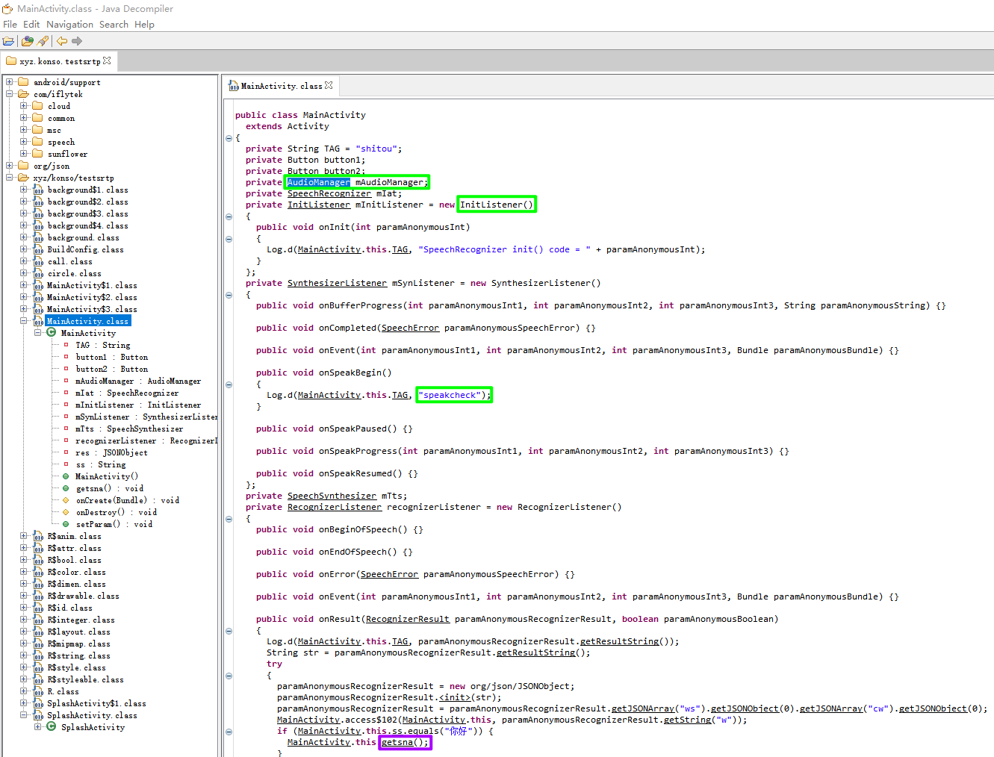Click the "shitou" string literal
This screenshot has height=757, width=994.
pyautogui.click(x=376, y=149)
